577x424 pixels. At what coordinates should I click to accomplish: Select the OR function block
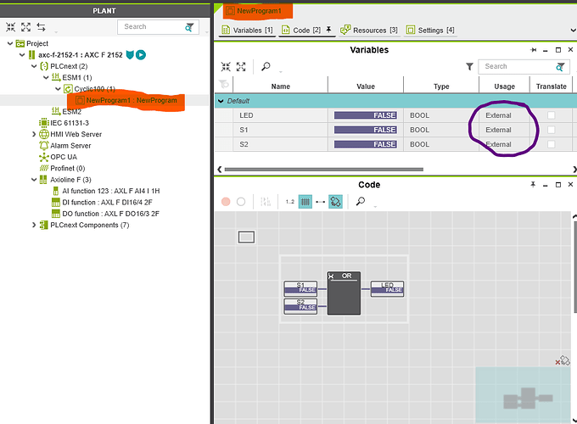pos(344,293)
